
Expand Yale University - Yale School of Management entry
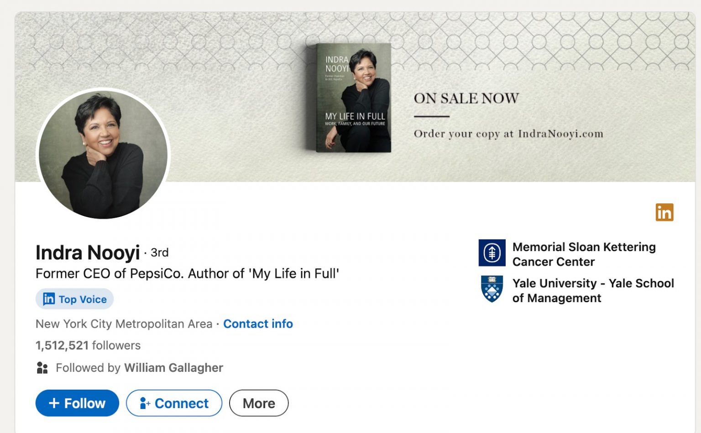(x=593, y=290)
